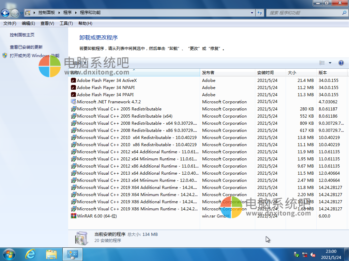Refresh the page using the address bar refresh icon
Image resolution: width=349 pixels, height=261 pixels.
259,13
